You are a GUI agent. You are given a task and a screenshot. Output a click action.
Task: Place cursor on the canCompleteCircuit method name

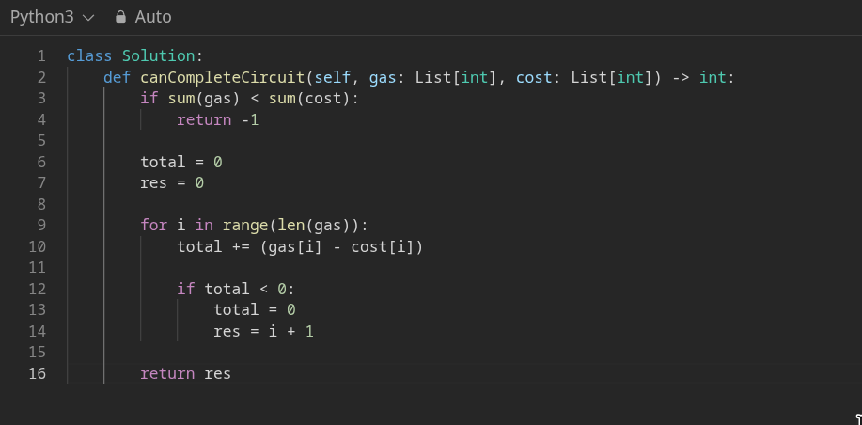pos(222,77)
